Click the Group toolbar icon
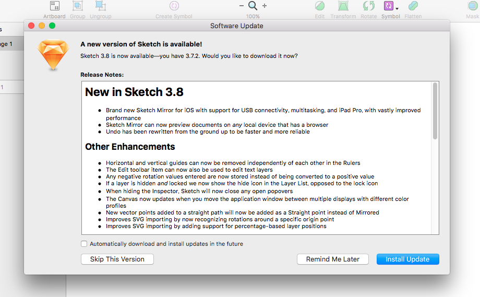 pyautogui.click(x=77, y=6)
